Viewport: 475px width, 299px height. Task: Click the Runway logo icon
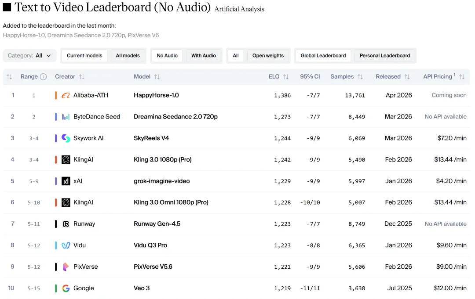coord(66,224)
